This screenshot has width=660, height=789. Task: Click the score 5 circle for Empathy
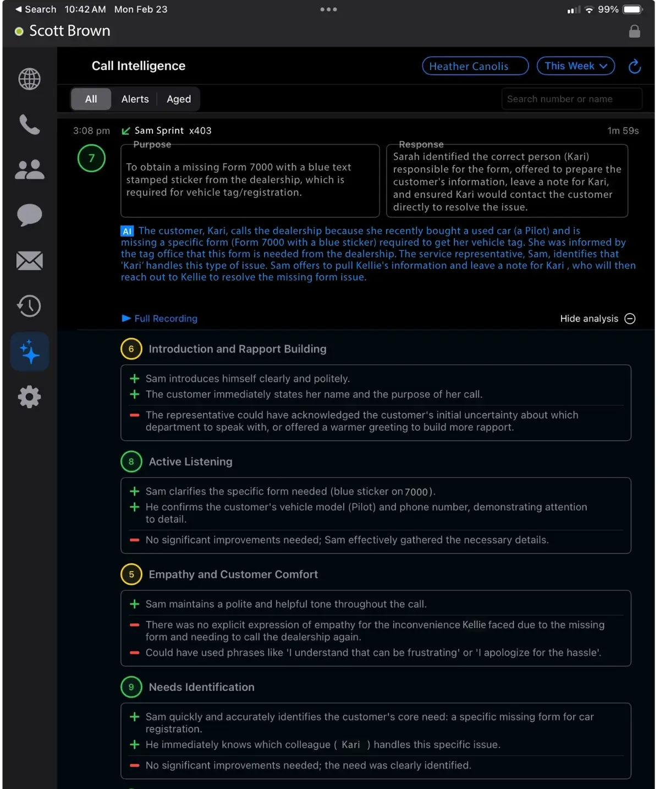pyautogui.click(x=131, y=574)
